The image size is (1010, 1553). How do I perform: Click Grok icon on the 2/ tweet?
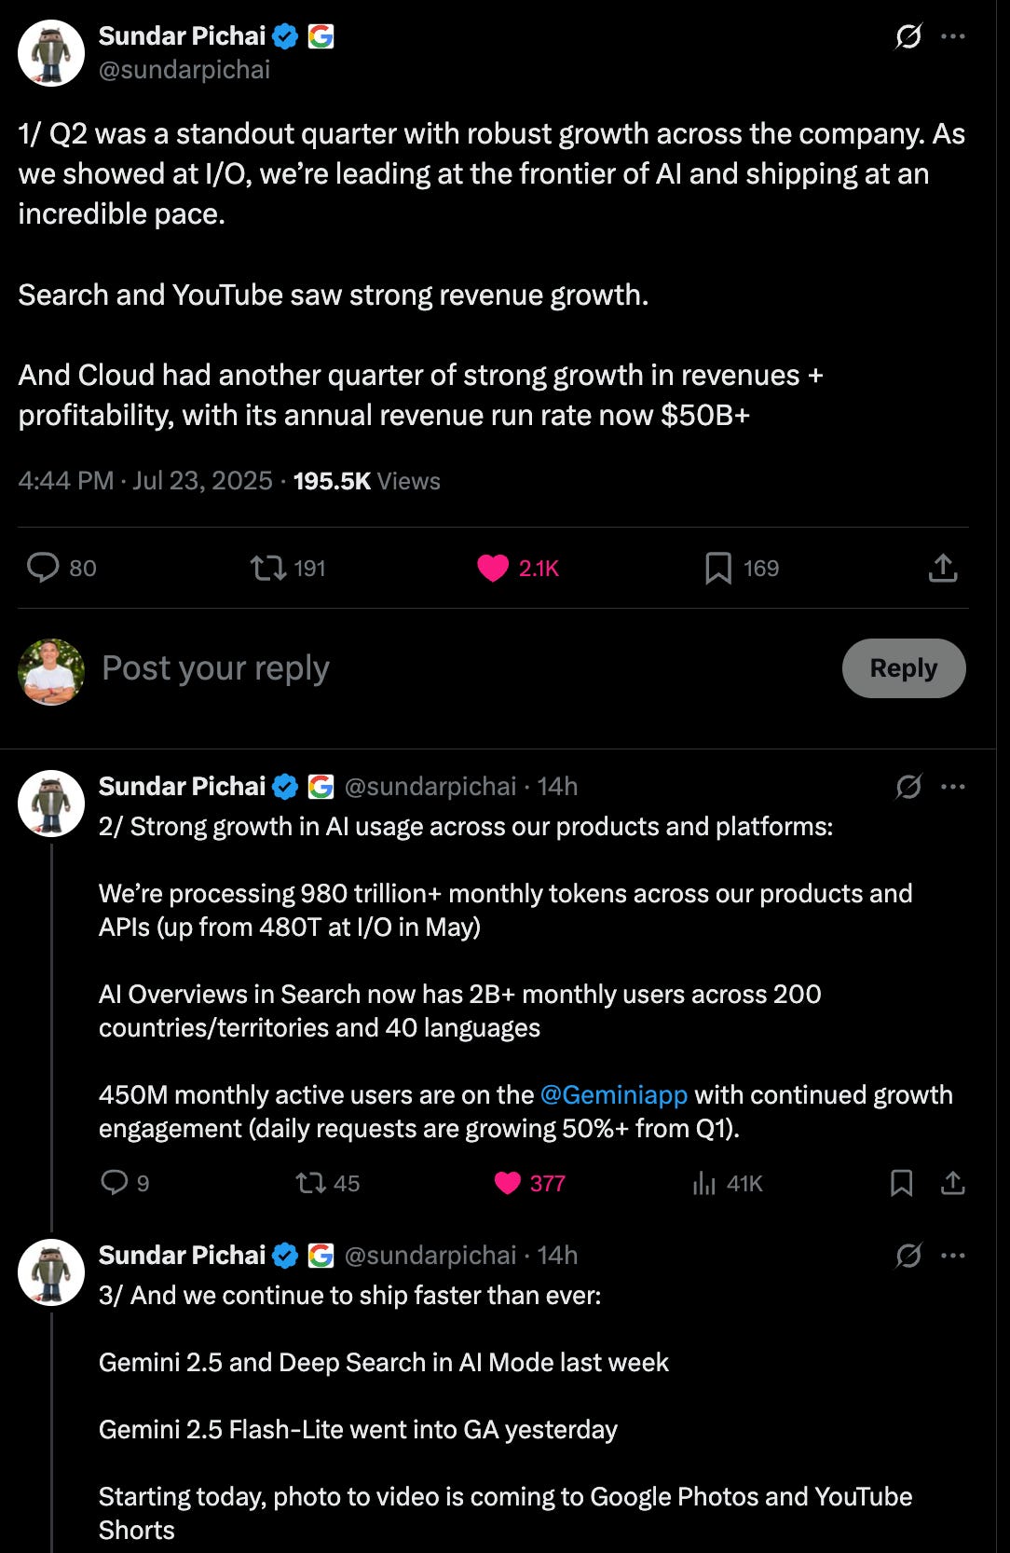coord(908,787)
